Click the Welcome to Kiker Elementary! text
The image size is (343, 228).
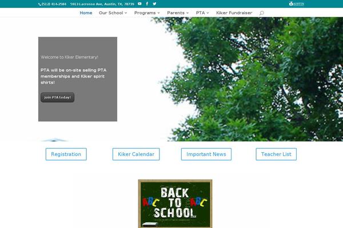(x=69, y=57)
